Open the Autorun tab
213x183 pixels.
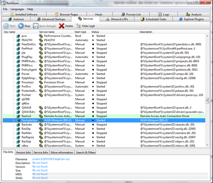tap(16, 19)
